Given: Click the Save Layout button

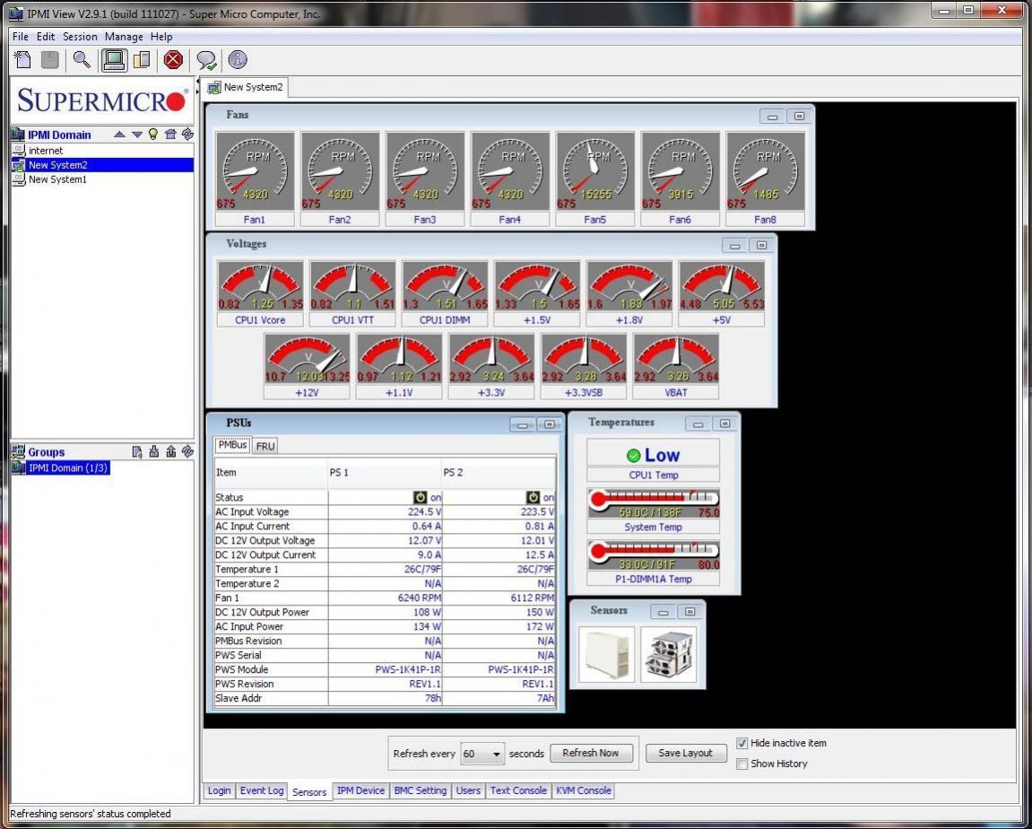Looking at the screenshot, I should pyautogui.click(x=685, y=754).
